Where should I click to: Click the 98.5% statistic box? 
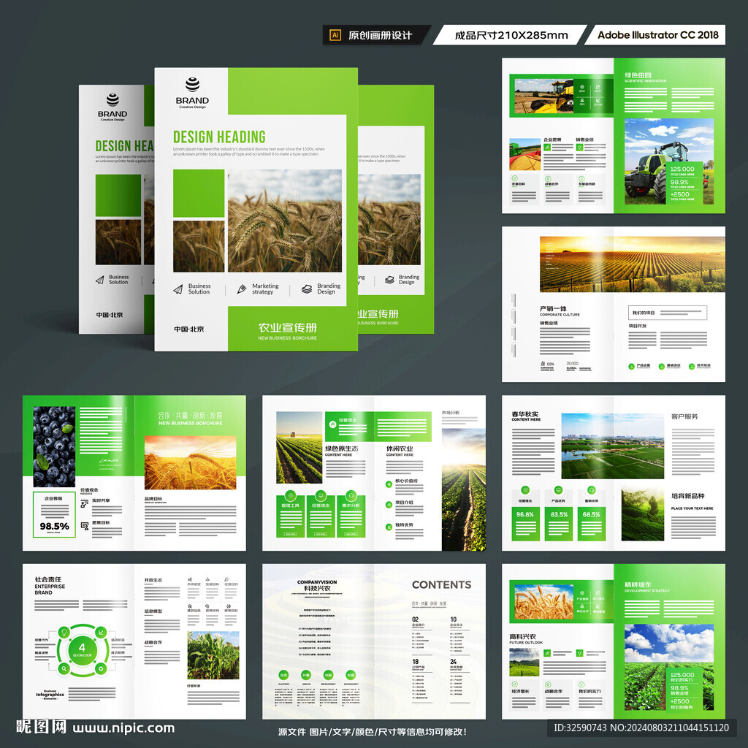(54, 514)
